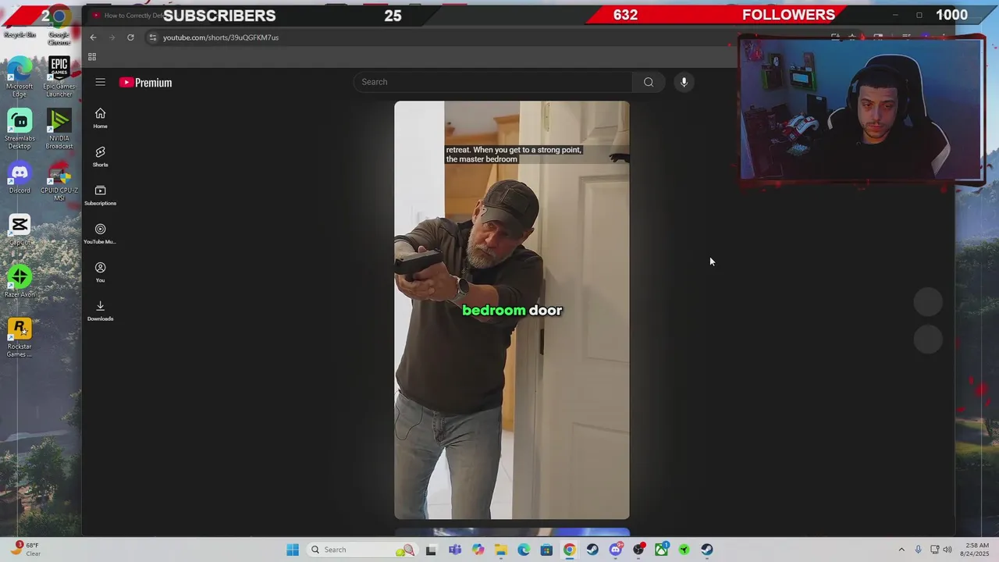This screenshot has height=562, width=999.
Task: Open Discord from the taskbar
Action: click(x=616, y=550)
